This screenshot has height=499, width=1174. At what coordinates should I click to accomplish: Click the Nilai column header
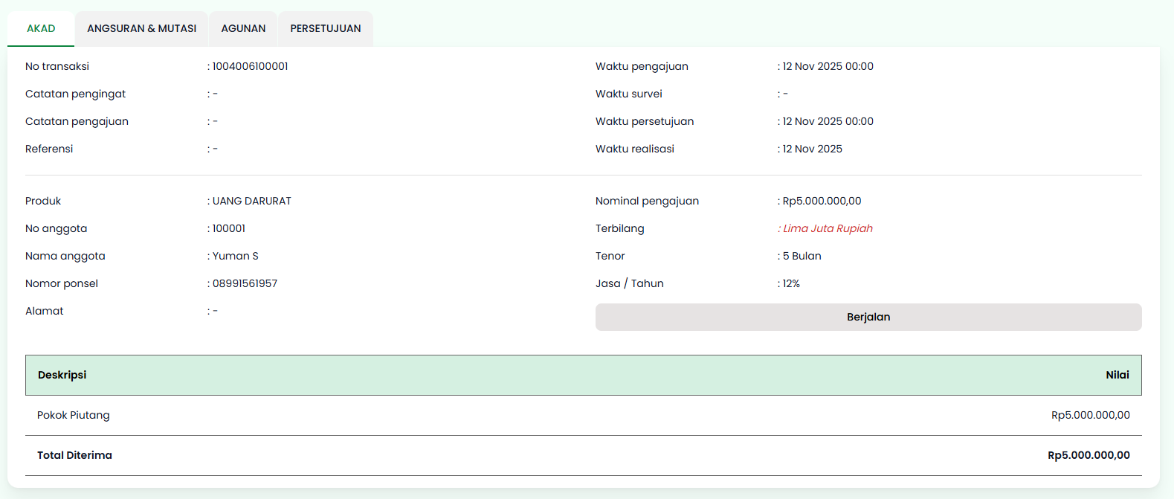point(1117,375)
